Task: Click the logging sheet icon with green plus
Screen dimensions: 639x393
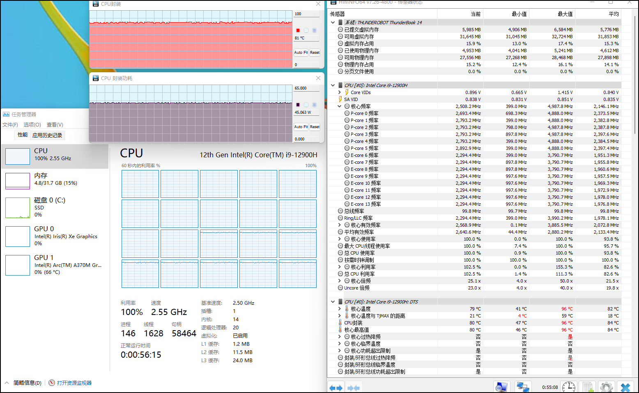Action: tap(588, 387)
